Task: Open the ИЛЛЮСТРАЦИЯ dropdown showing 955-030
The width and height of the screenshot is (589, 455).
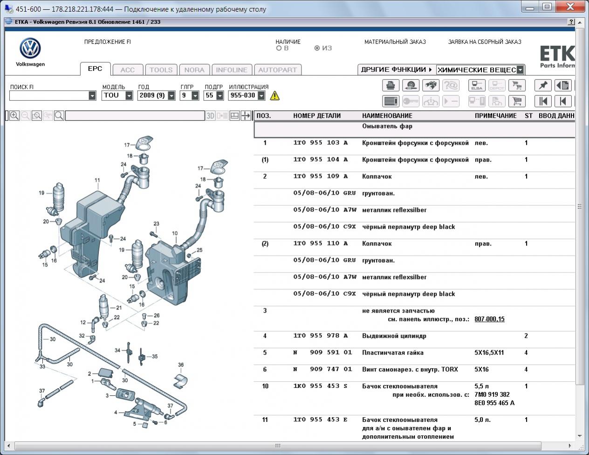Action: coord(261,96)
